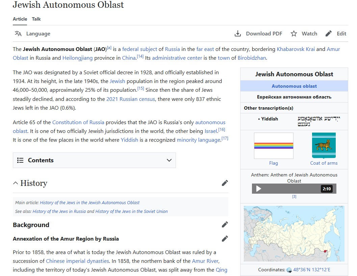Click the Watch star icon
The image size is (357, 276).
(x=294, y=34)
